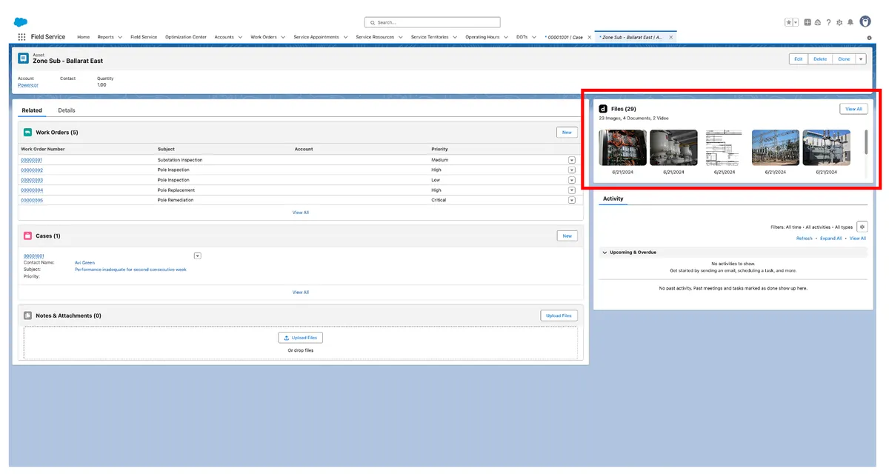Close the Zone Sub - Ballarat East tab

tap(671, 37)
